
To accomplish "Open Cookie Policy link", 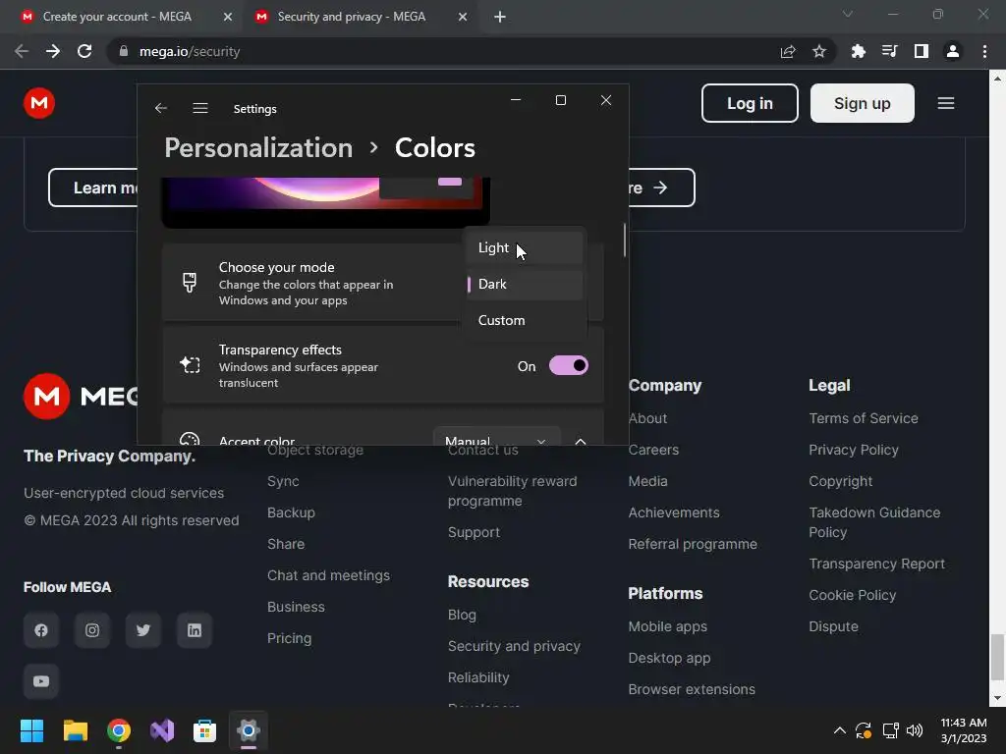I will tap(852, 595).
